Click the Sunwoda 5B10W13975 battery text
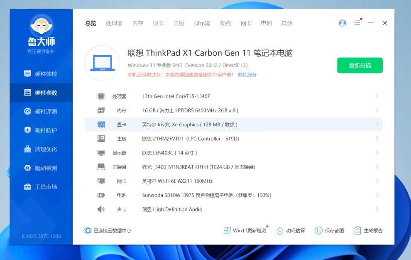The height and width of the screenshot is (260, 411). click(x=207, y=196)
